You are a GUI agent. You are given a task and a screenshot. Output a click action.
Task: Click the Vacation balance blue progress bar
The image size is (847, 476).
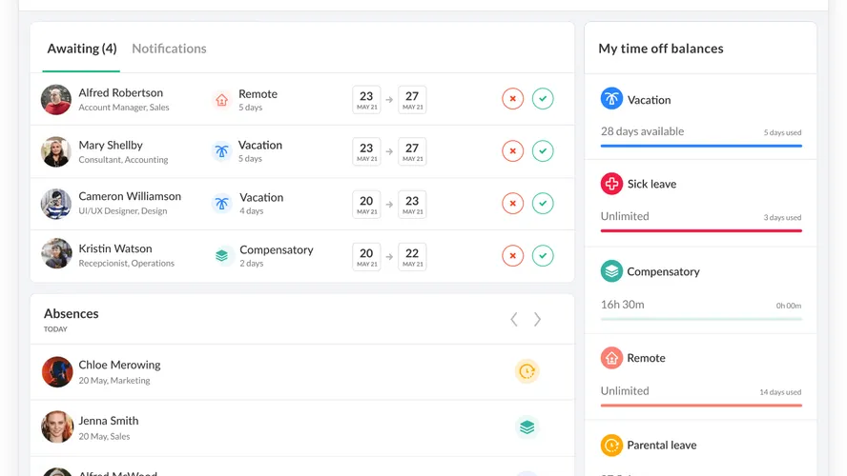coord(701,146)
